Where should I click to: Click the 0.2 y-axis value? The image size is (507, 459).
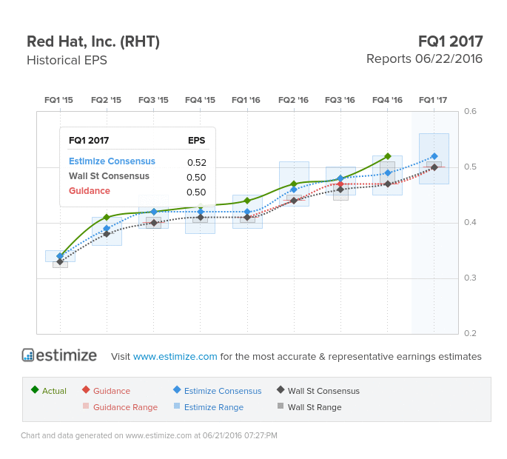click(x=470, y=333)
